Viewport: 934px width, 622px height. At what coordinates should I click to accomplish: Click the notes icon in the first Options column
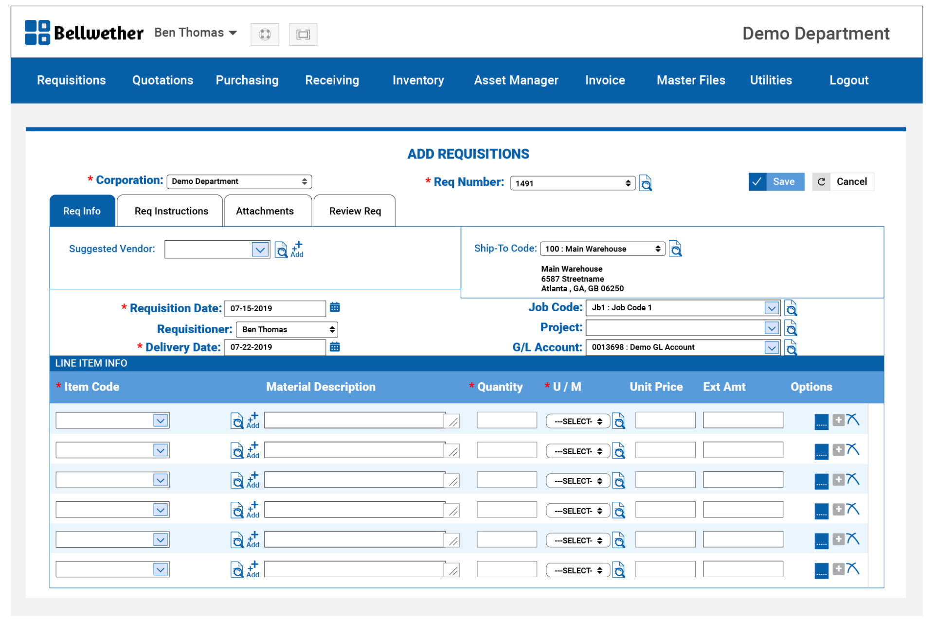(x=821, y=422)
